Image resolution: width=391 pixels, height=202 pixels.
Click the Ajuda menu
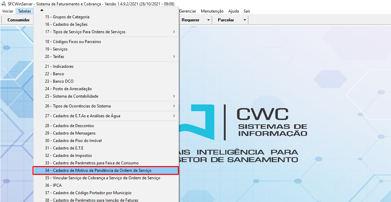233,11
